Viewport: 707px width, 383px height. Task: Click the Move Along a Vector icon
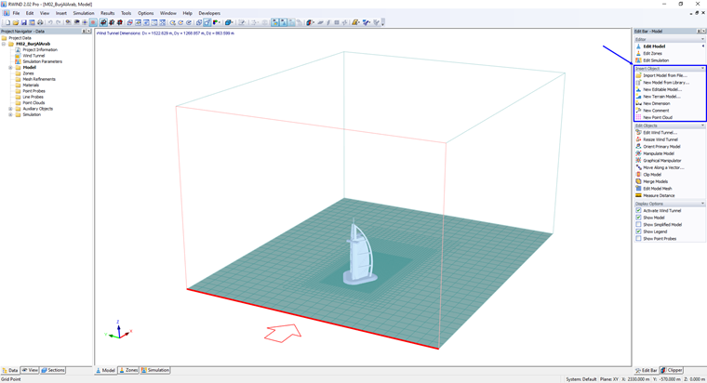click(638, 167)
